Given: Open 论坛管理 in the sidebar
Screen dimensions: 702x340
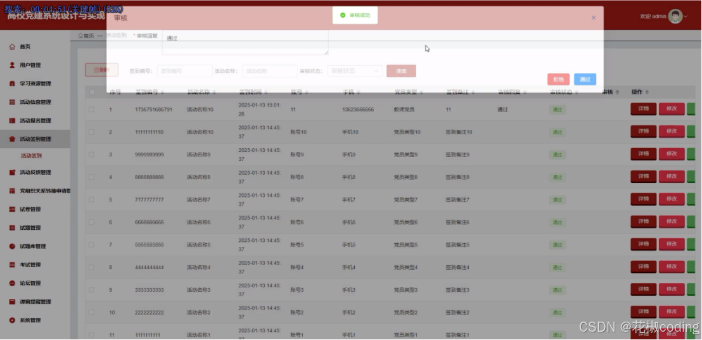Looking at the screenshot, I should tap(30, 283).
